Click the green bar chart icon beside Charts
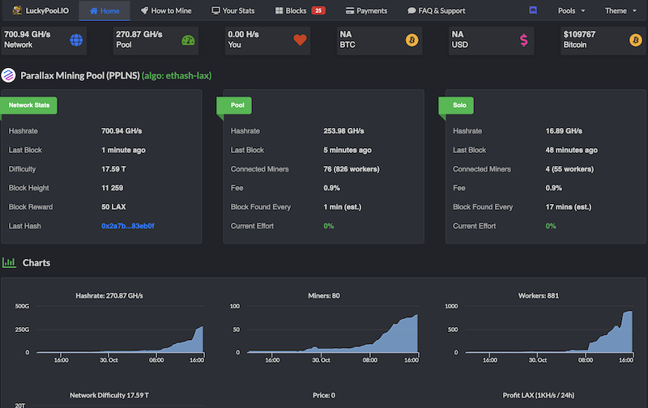 (9, 262)
